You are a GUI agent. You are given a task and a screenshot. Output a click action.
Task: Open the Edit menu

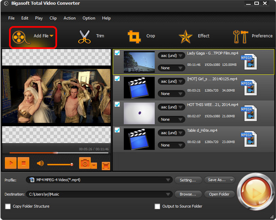25,18
